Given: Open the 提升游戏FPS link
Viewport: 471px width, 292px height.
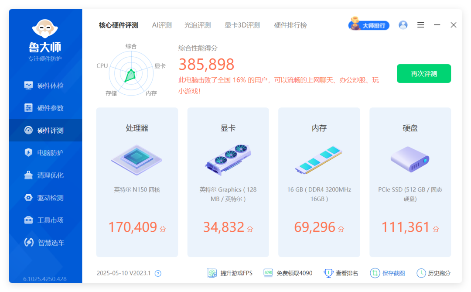Looking at the screenshot, I should 230,273.
